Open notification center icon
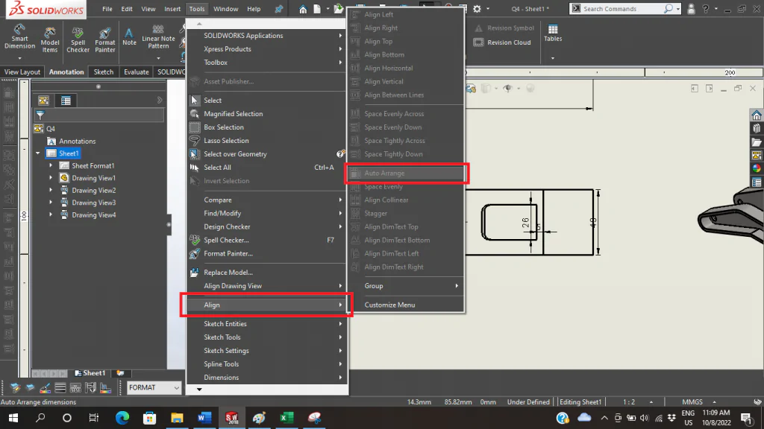 [x=746, y=418]
